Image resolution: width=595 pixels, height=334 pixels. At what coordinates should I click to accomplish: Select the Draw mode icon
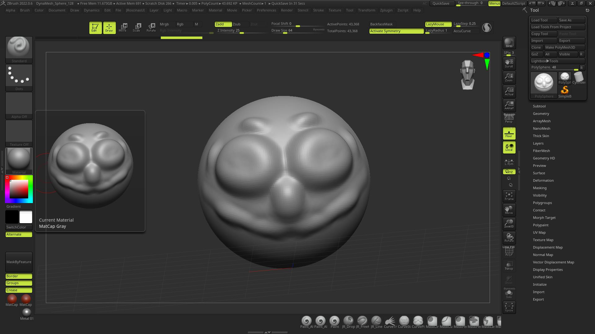[x=109, y=28]
